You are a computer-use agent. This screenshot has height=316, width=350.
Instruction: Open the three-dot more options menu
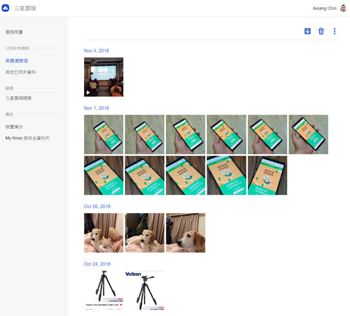tap(334, 31)
